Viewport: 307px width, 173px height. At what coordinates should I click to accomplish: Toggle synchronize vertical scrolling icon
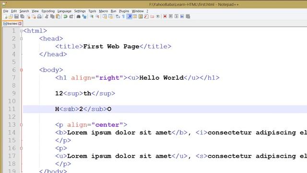coord(105,16)
